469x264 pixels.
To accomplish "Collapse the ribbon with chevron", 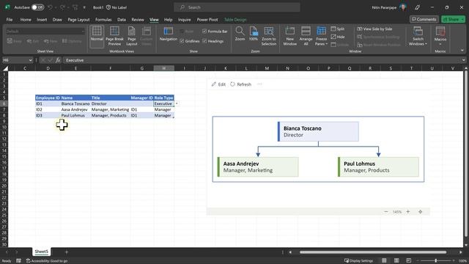I will (x=462, y=51).
